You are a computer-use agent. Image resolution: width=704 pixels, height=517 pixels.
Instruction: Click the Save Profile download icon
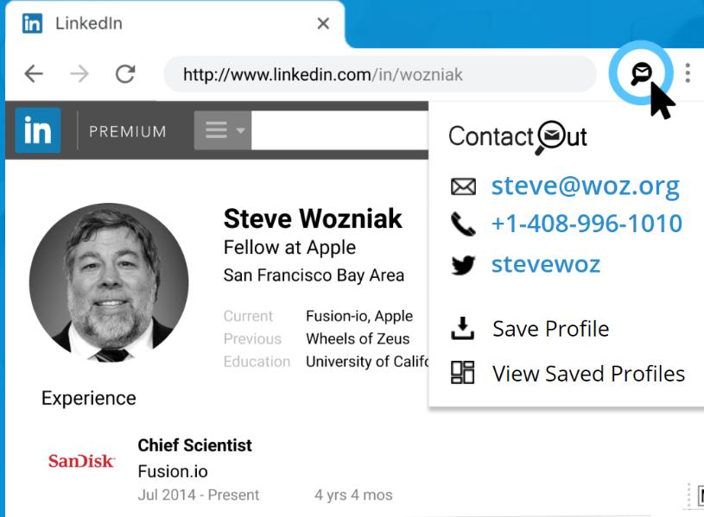(x=463, y=328)
